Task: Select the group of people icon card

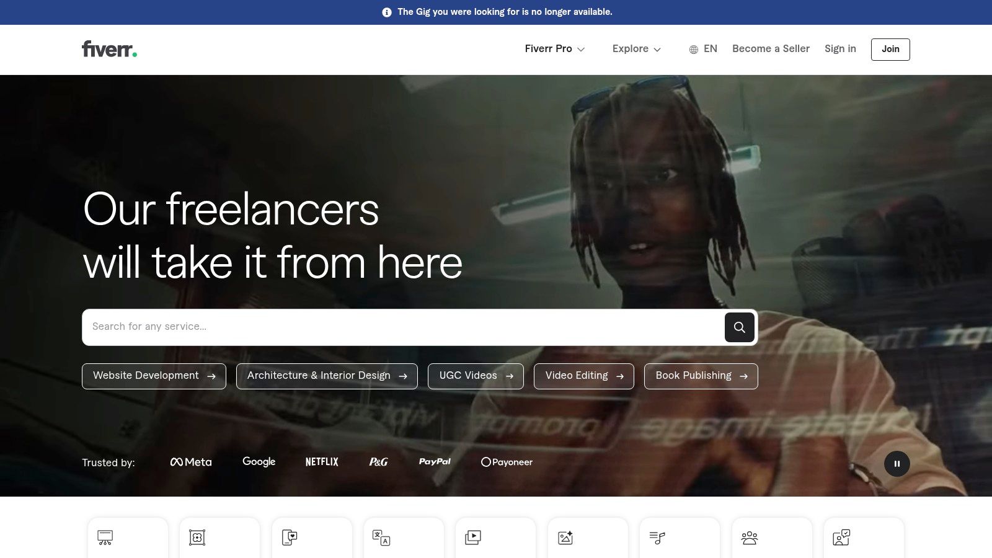Action: tap(771, 538)
